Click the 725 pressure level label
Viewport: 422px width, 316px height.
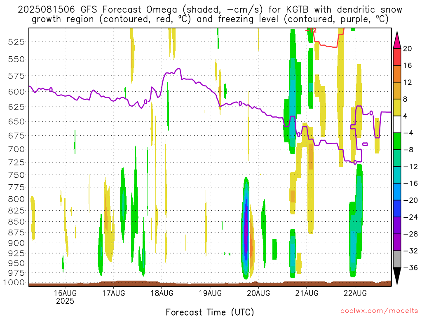[16, 162]
